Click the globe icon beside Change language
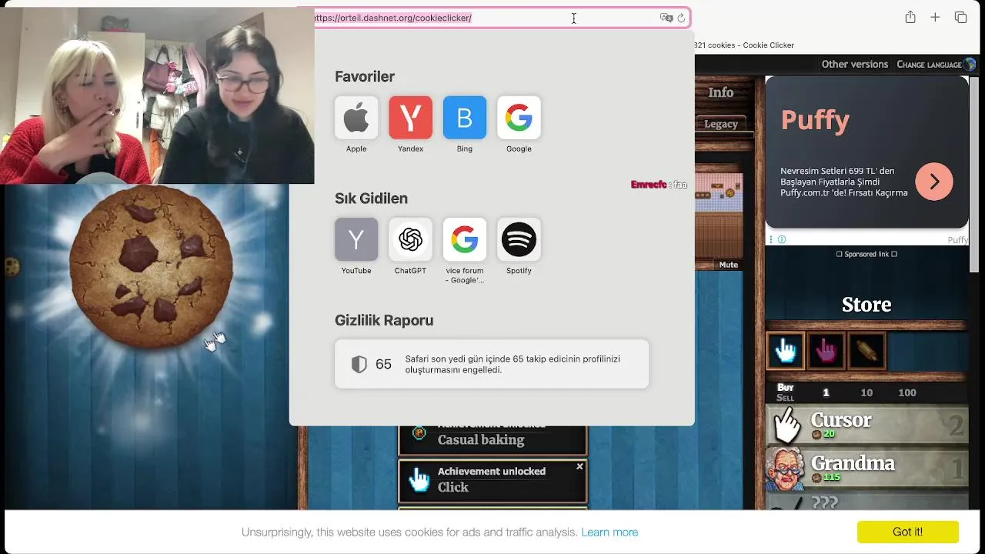Viewport: 985px width, 554px height. 970,65
